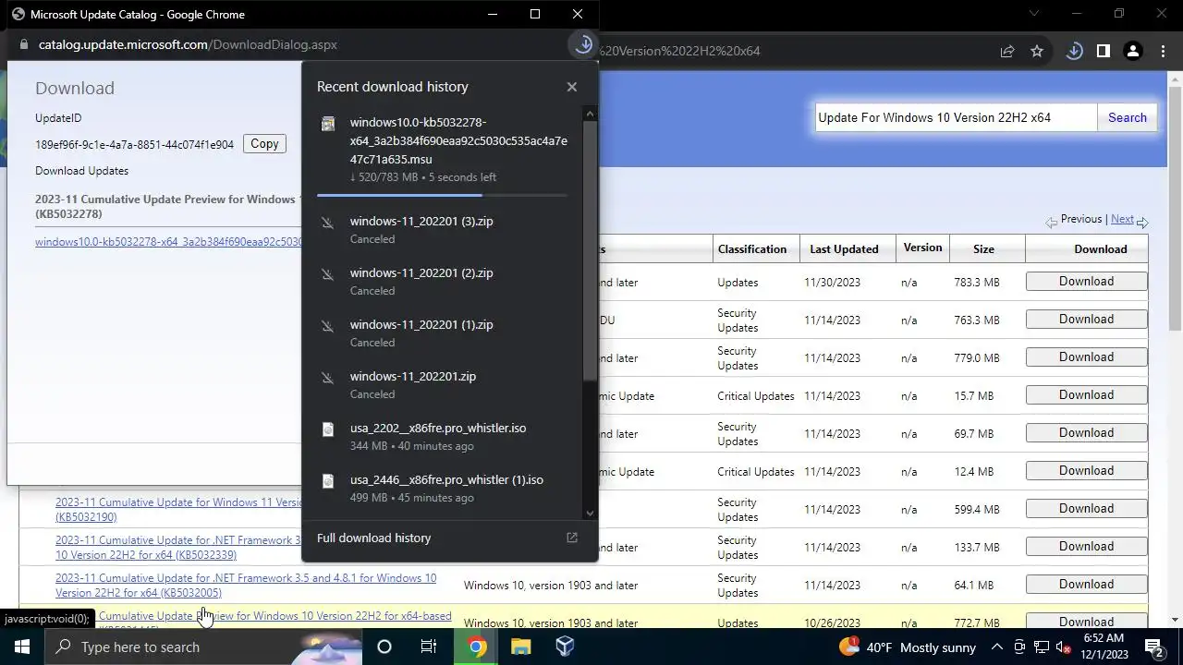
Task: Click the 11/30/2023 last updated cell
Action: click(x=832, y=283)
